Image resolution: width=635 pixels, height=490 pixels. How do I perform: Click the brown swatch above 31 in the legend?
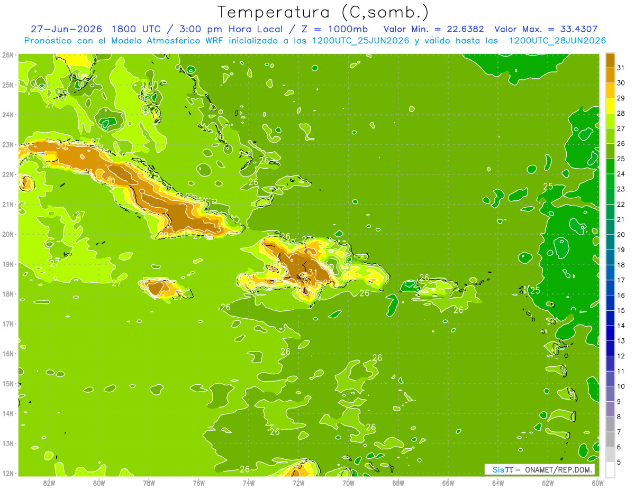pos(610,60)
